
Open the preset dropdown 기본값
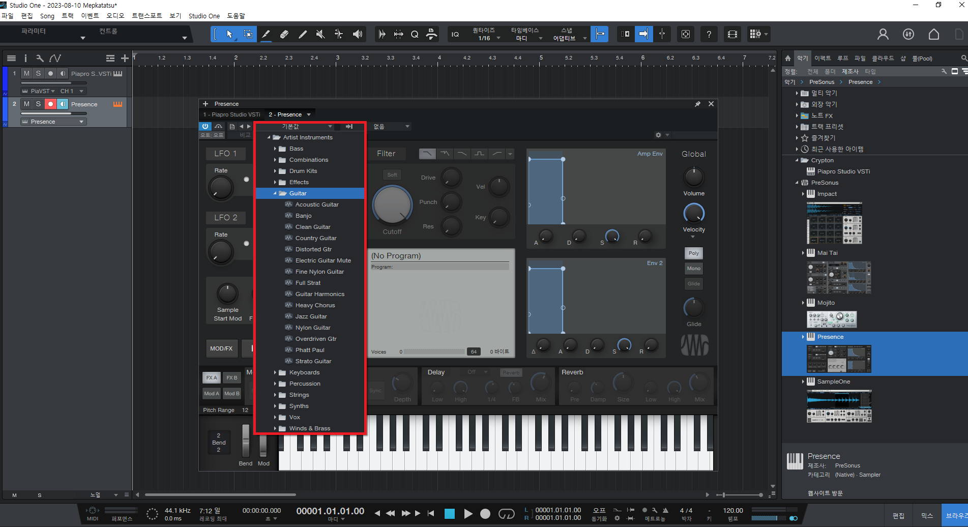click(x=296, y=126)
